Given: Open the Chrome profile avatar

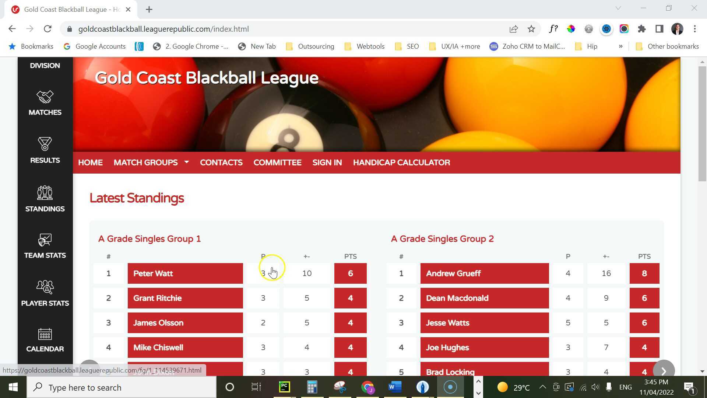Looking at the screenshot, I should (677, 29).
